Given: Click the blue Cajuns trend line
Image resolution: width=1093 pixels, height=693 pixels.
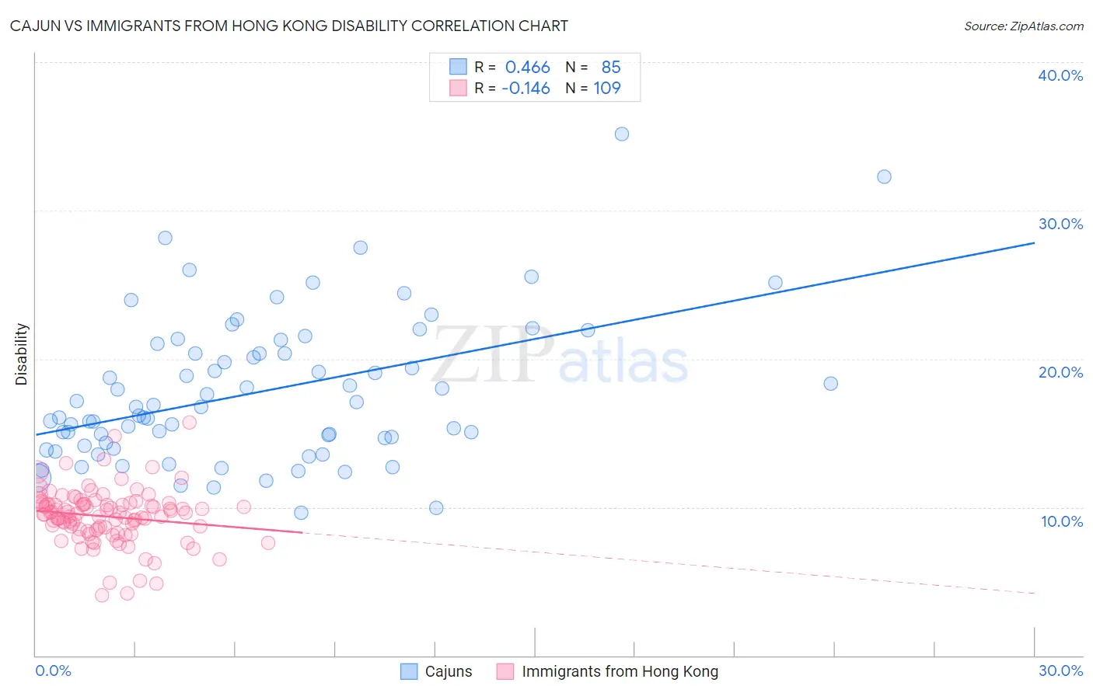Looking at the screenshot, I should click(535, 339).
